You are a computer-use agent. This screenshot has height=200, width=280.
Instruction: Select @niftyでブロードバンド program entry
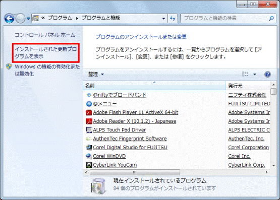pyautogui.click(x=120, y=95)
